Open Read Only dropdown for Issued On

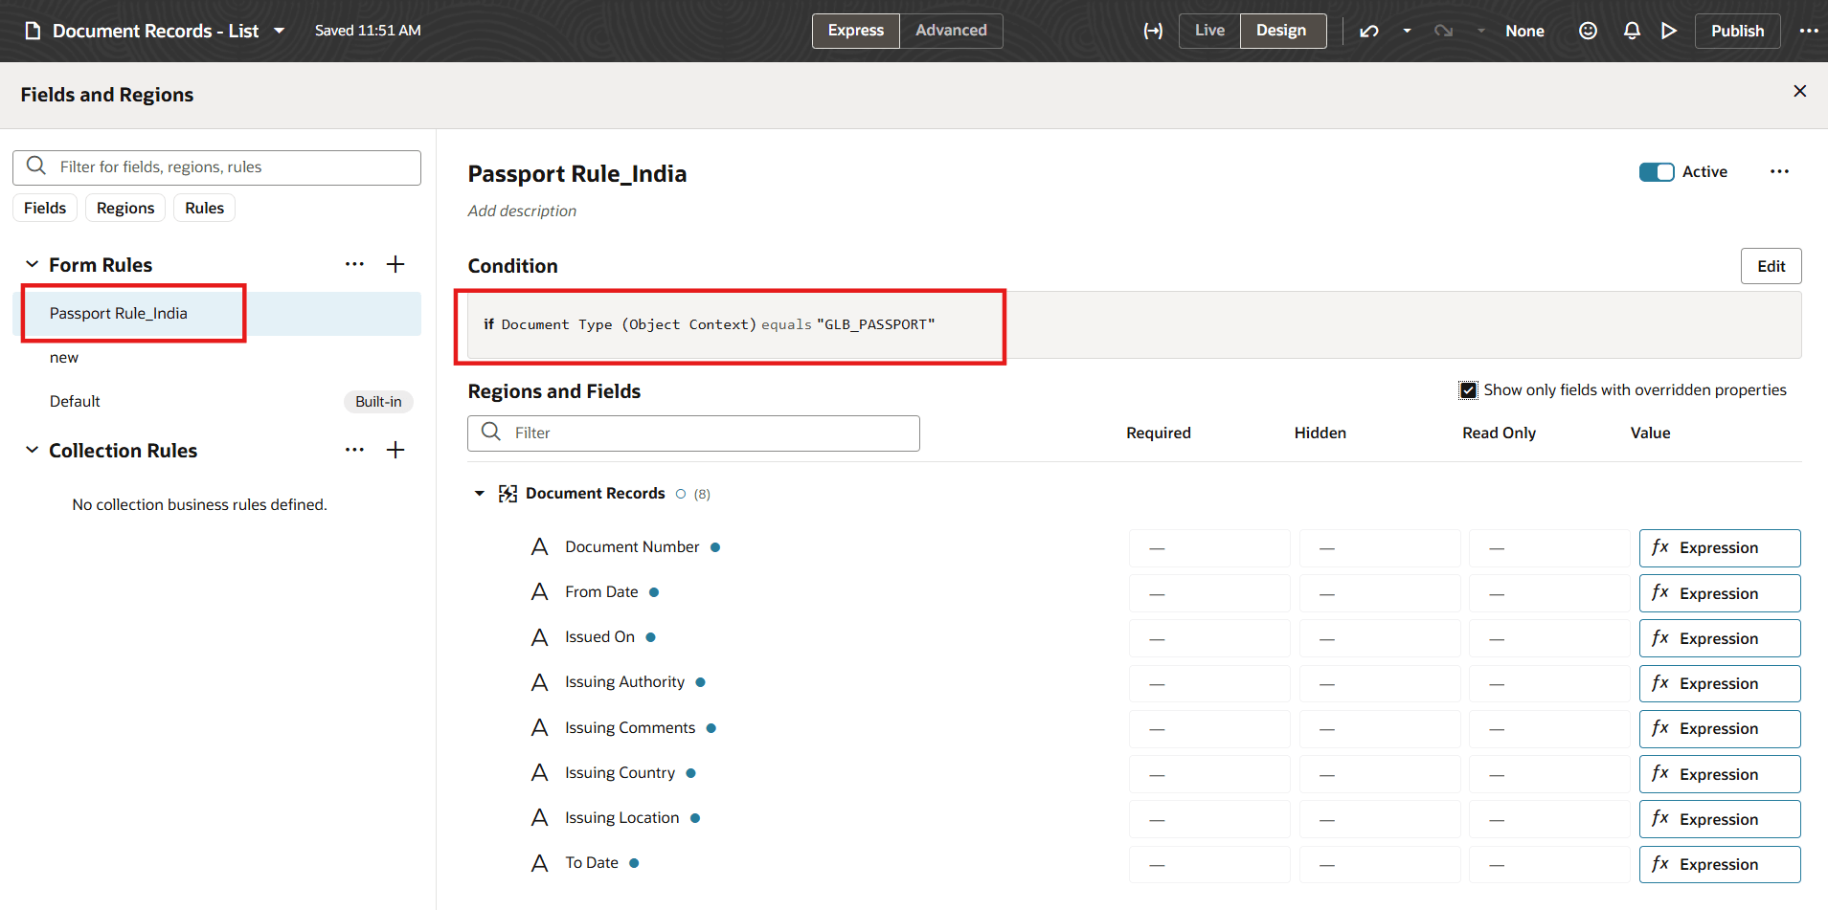coord(1549,638)
